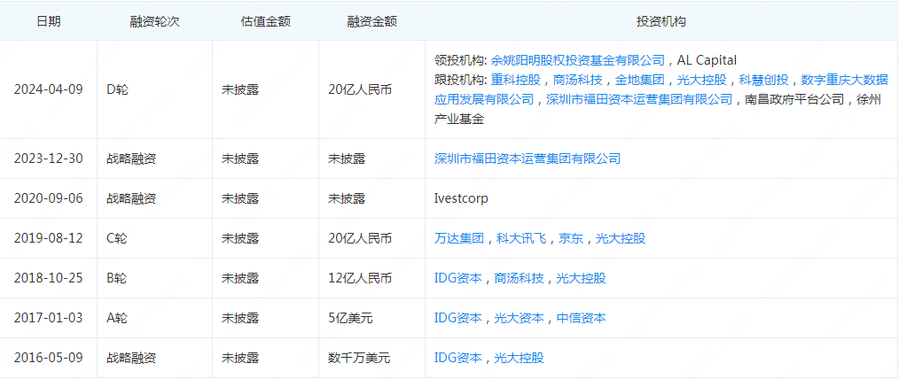Open 科大讯飞 investor link
The image size is (899, 379).
click(x=520, y=238)
